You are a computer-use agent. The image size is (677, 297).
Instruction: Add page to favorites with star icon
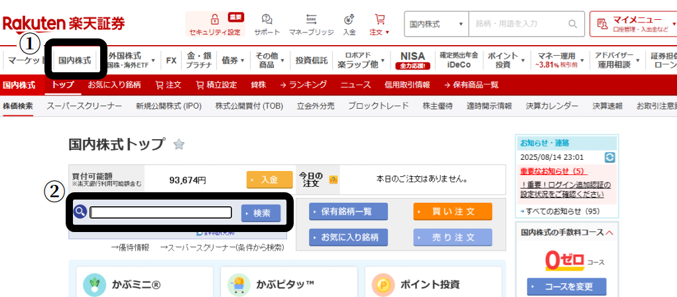tap(179, 145)
